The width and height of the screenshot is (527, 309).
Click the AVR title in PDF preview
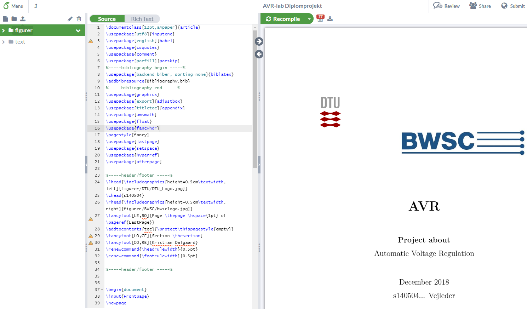[x=424, y=206]
